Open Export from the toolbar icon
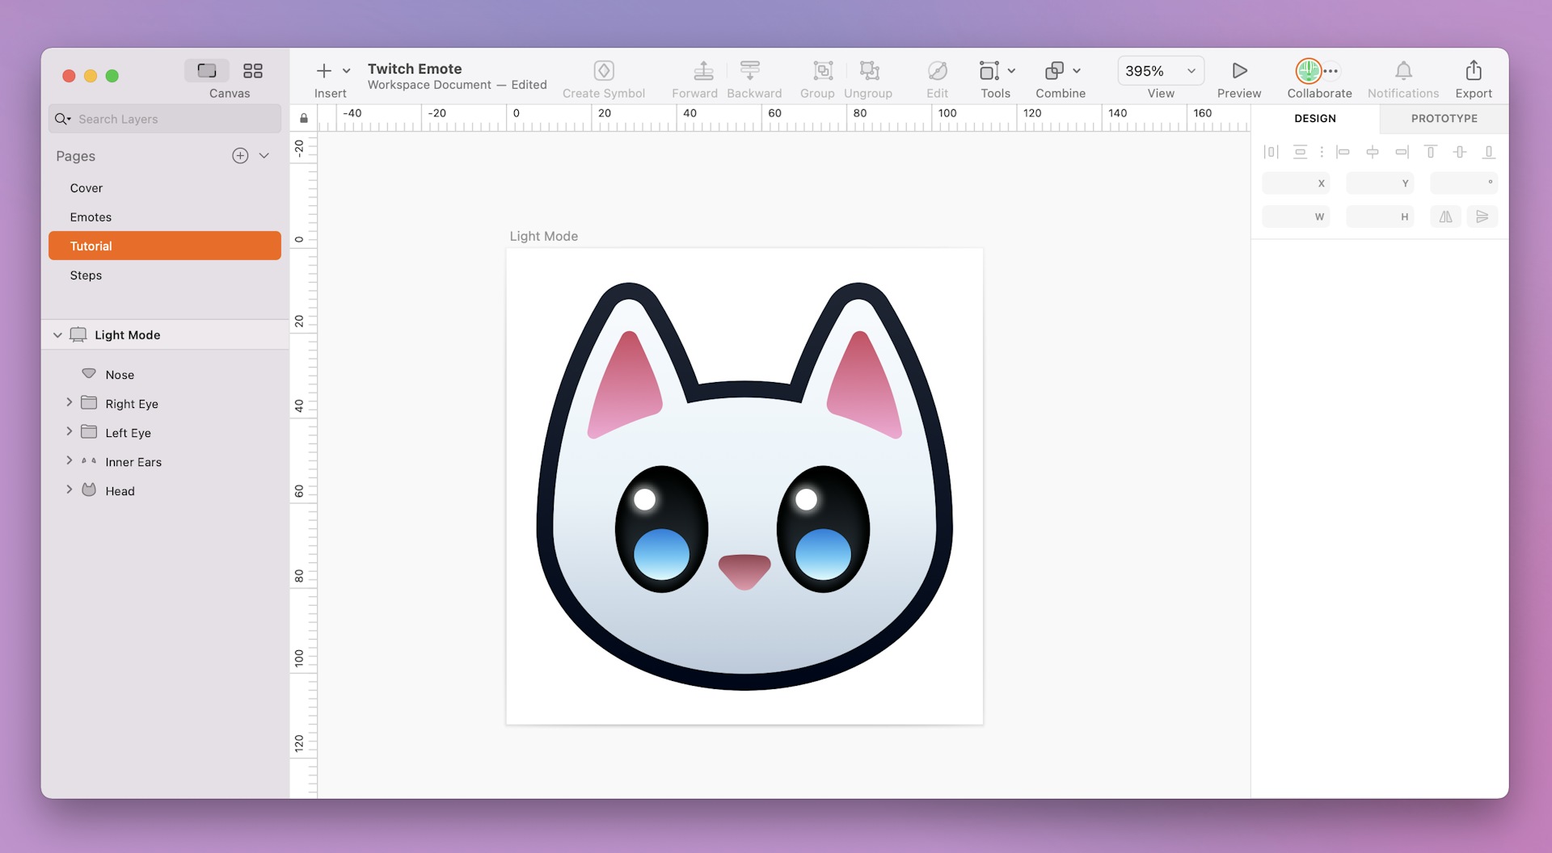The image size is (1552, 853). pyautogui.click(x=1474, y=71)
